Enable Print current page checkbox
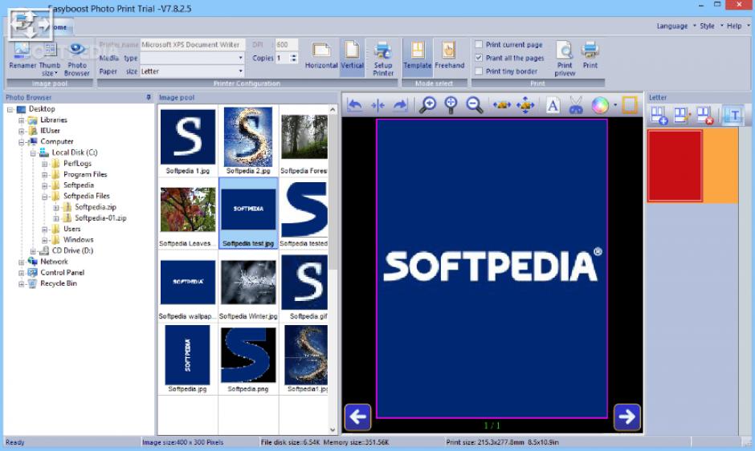The width and height of the screenshot is (755, 451). [x=479, y=44]
